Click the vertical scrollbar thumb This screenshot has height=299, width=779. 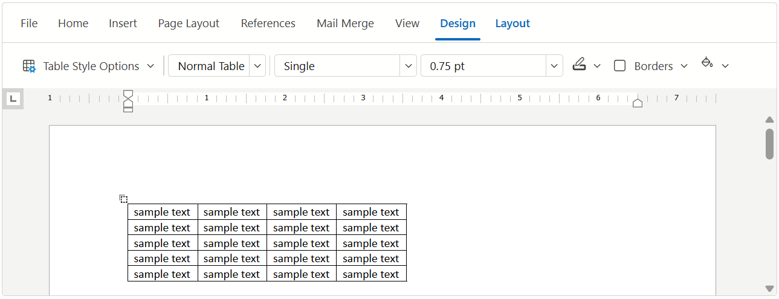tap(769, 144)
